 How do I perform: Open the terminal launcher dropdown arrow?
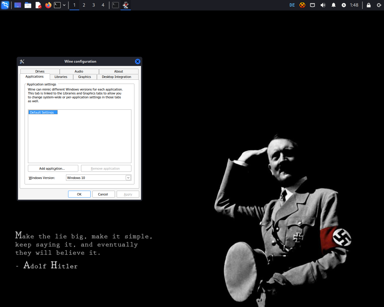pyautogui.click(x=64, y=5)
